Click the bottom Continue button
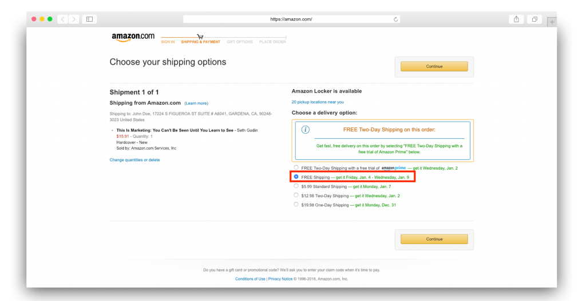Screen dimensions: 586x301 click(x=434, y=239)
